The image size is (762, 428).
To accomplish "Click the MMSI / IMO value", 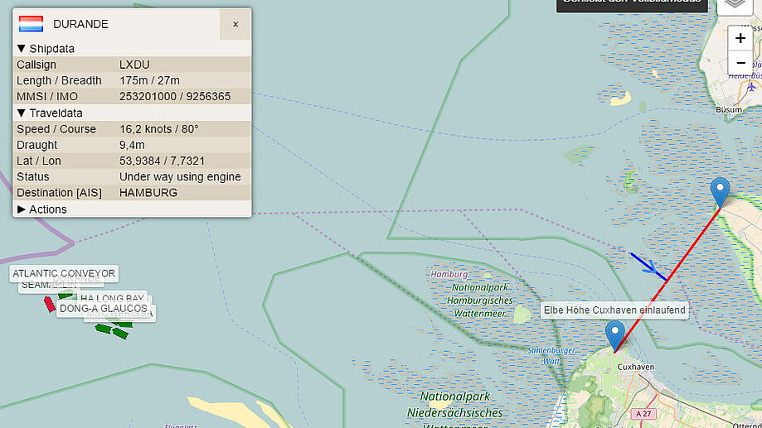I will pos(175,97).
